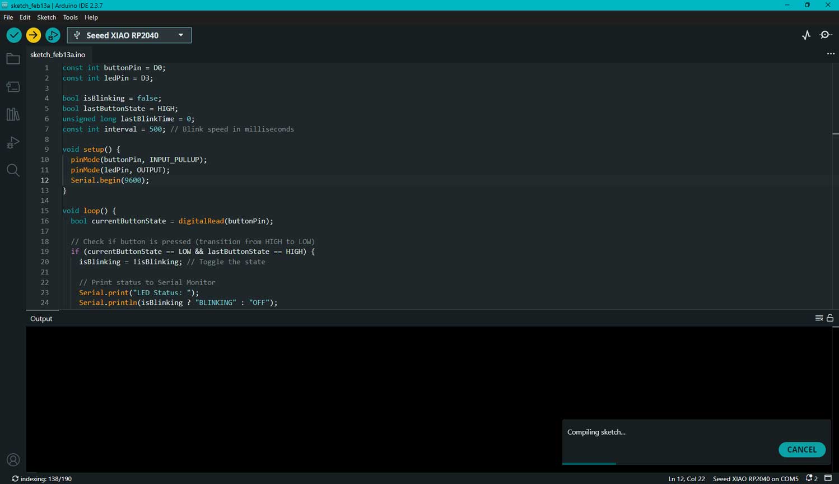Open the Seeed XIAO RP2040 board selector
Viewport: 839px width, 484px height.
point(129,35)
